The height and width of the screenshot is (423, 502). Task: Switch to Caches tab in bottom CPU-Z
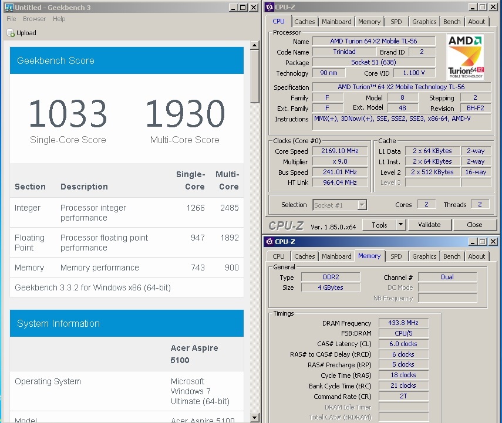tap(305, 256)
